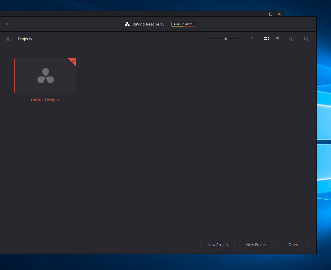Toggle the database sidebar panel icon
Screen dimensions: 331x270
(9, 39)
